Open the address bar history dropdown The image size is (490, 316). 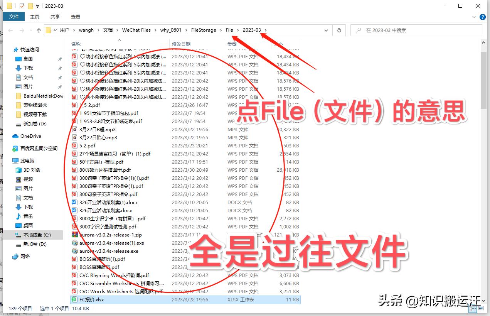click(326, 30)
